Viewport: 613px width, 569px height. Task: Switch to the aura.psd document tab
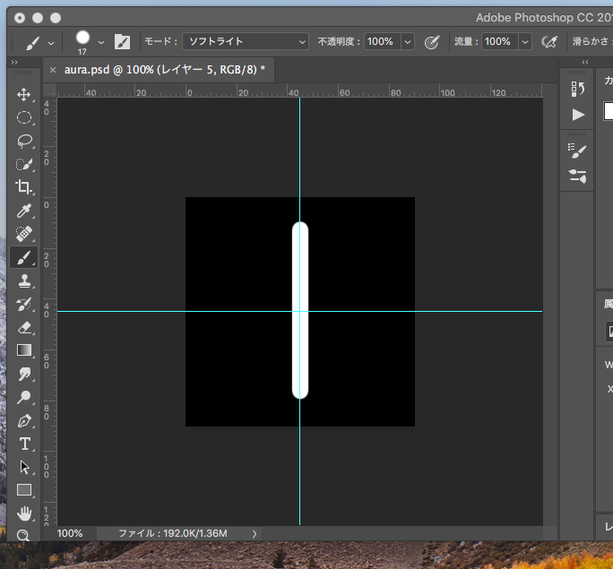[164, 70]
